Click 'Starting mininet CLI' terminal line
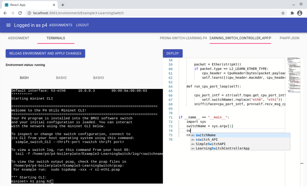307x186 pixels. 32,99
